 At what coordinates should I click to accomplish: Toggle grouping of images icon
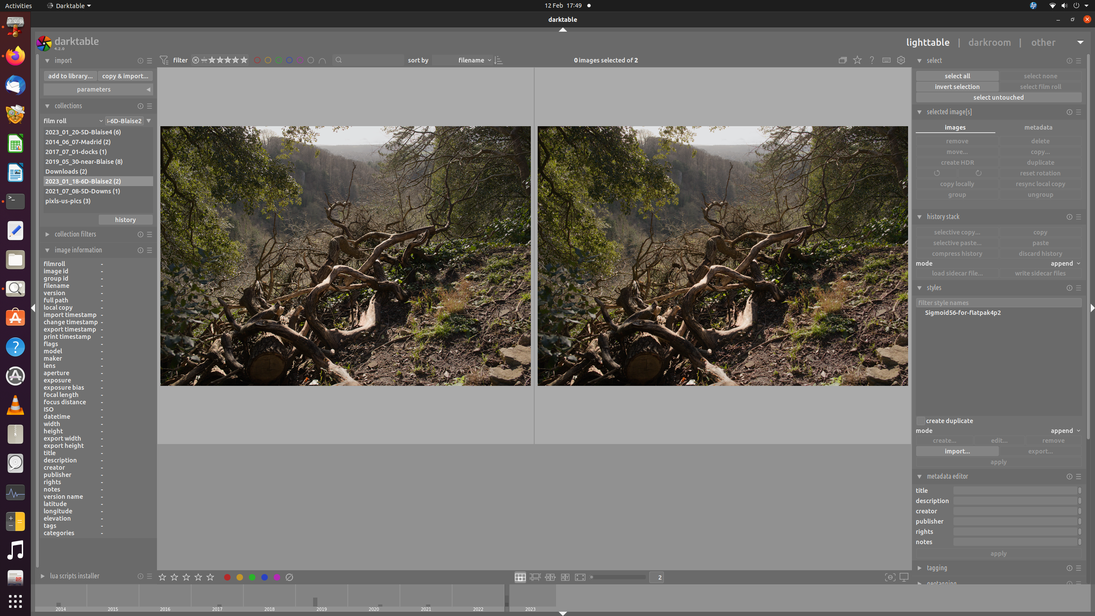pyautogui.click(x=843, y=60)
